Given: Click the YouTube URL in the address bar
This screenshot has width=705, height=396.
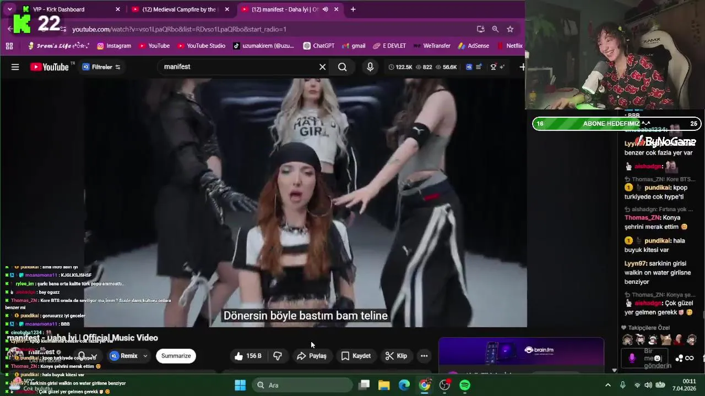Looking at the screenshot, I should (x=179, y=29).
